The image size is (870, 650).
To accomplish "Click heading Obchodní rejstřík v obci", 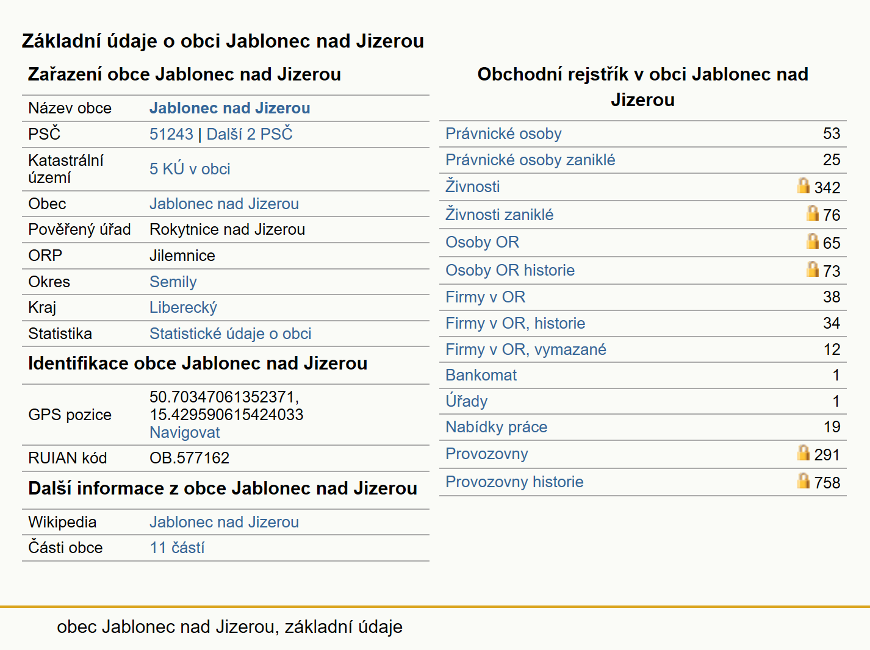I will coord(643,87).
